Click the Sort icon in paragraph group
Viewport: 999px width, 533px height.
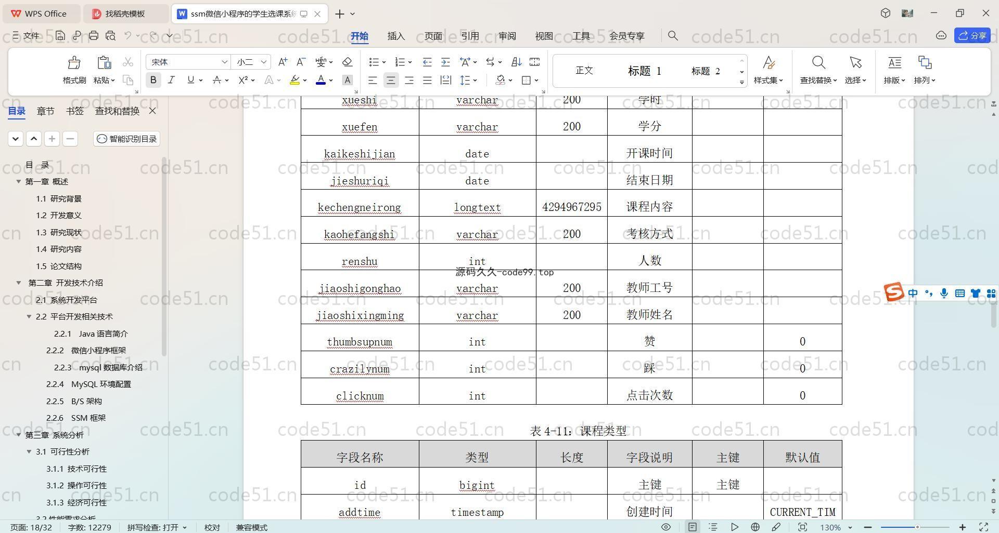point(516,62)
